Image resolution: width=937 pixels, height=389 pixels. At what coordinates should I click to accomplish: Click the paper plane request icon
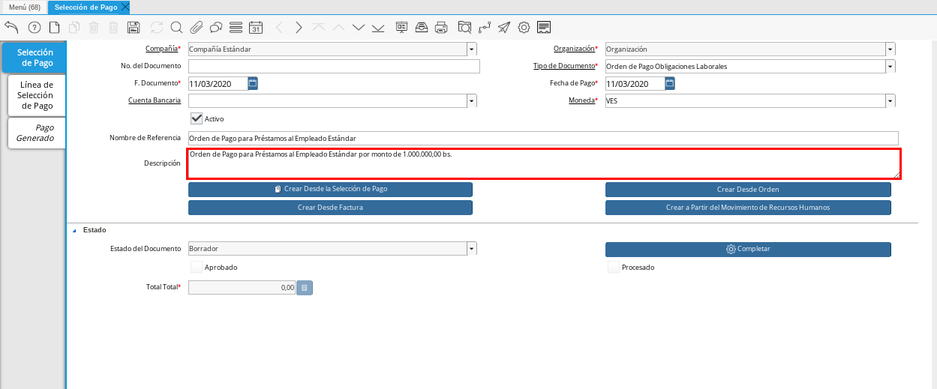coord(504,28)
